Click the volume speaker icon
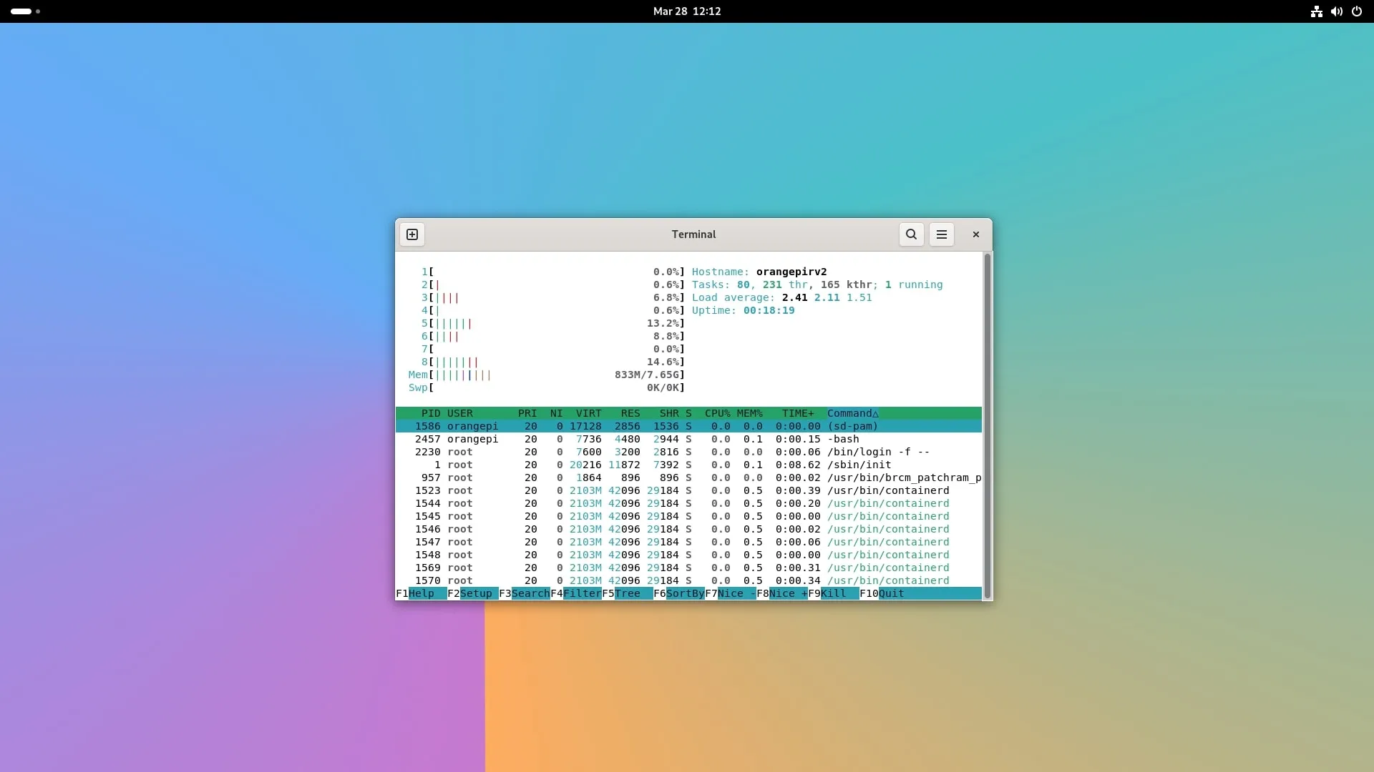This screenshot has height=772, width=1374. [1336, 11]
